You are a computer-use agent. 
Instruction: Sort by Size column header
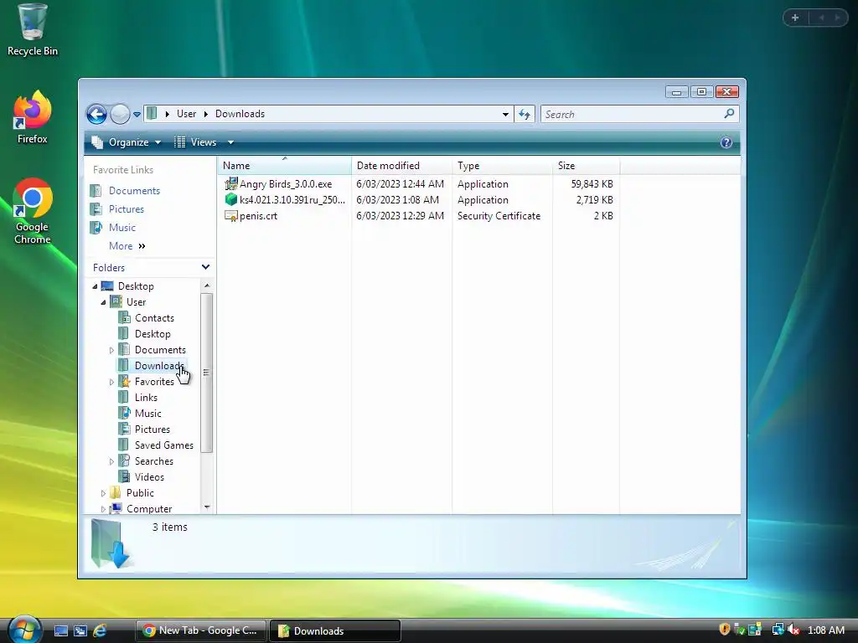tap(586, 166)
